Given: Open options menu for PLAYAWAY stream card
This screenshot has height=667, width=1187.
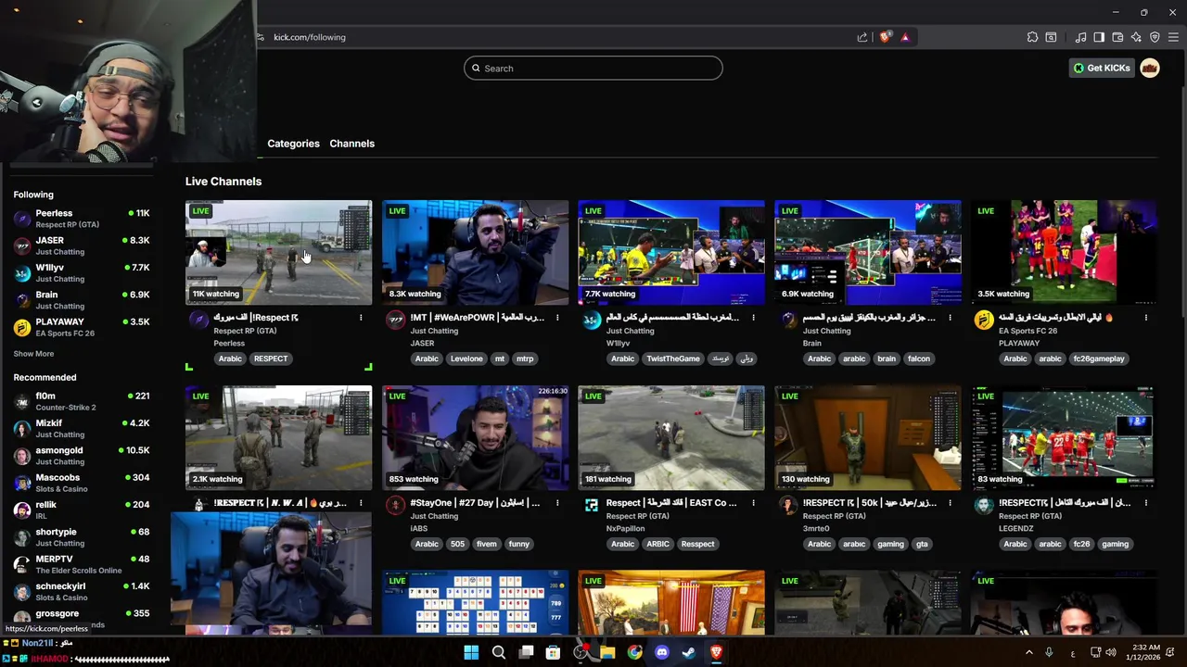Looking at the screenshot, I should coord(1146,318).
